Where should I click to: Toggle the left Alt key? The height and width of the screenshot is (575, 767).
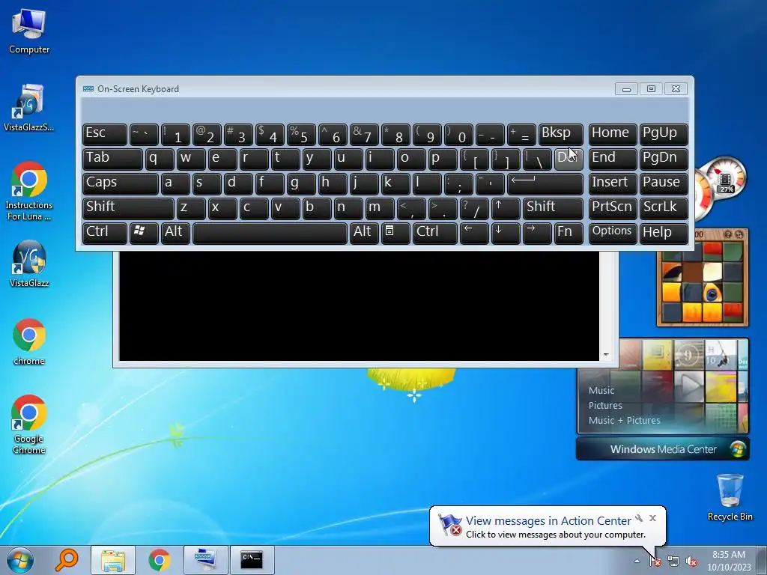tap(175, 233)
